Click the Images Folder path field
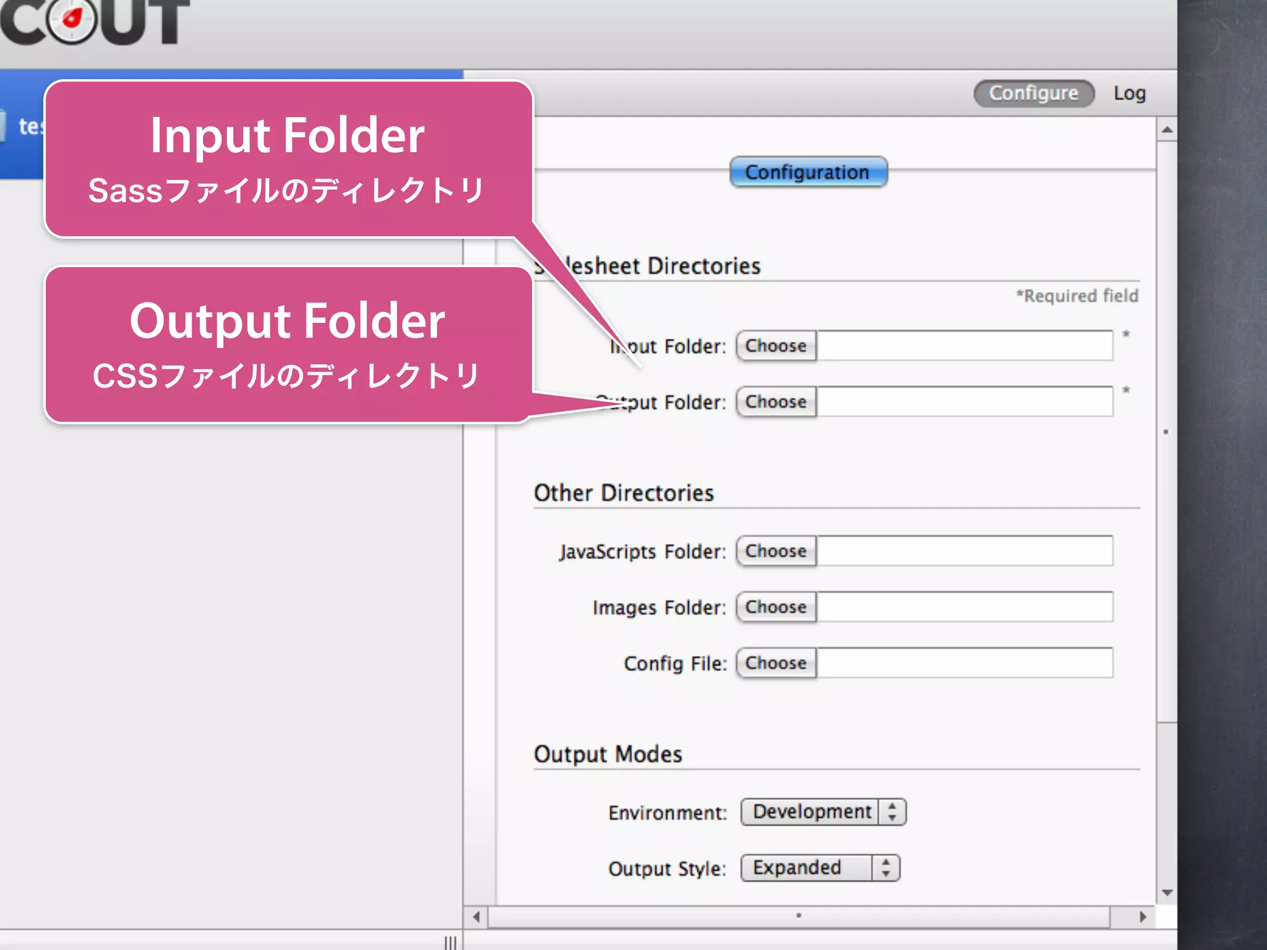This screenshot has width=1267, height=950. coord(964,607)
